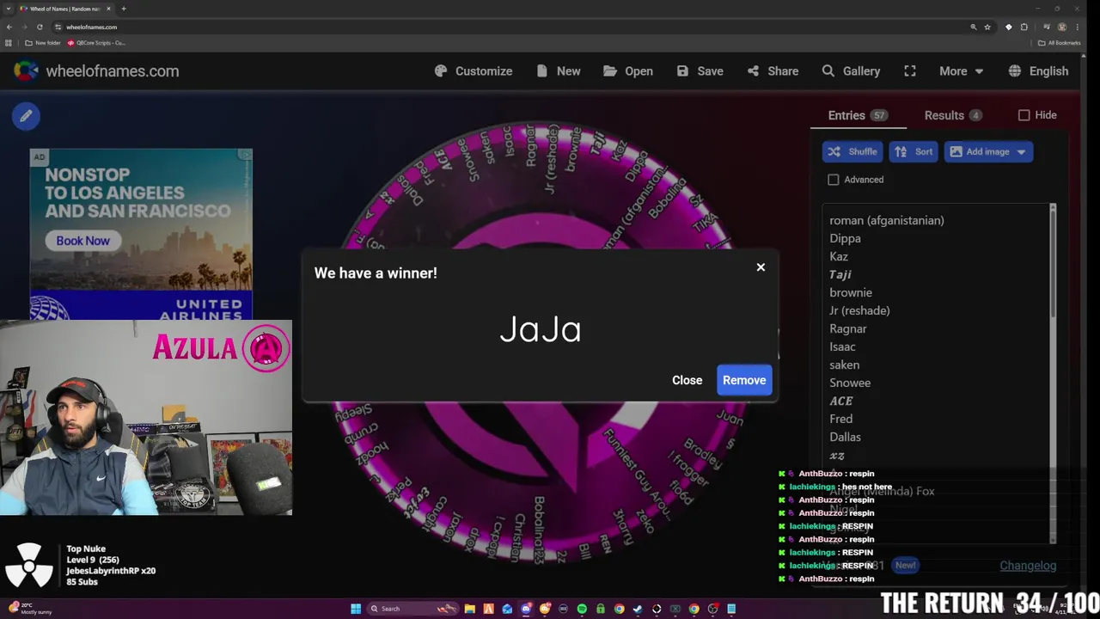The image size is (1100, 619).
Task: Open the All Bookmarks folder
Action: [x=1059, y=42]
